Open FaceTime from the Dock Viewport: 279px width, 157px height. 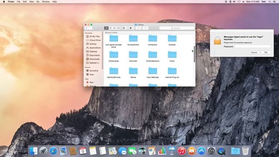(x=132, y=151)
